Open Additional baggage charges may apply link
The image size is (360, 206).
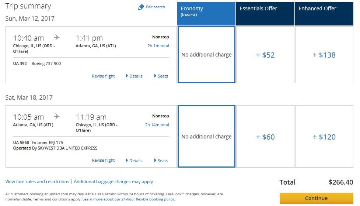pyautogui.click(x=113, y=182)
